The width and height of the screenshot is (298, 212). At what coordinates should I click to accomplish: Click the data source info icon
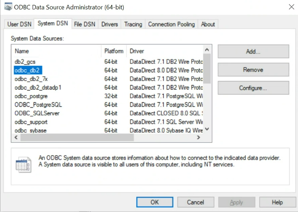pyautogui.click(x=23, y=165)
